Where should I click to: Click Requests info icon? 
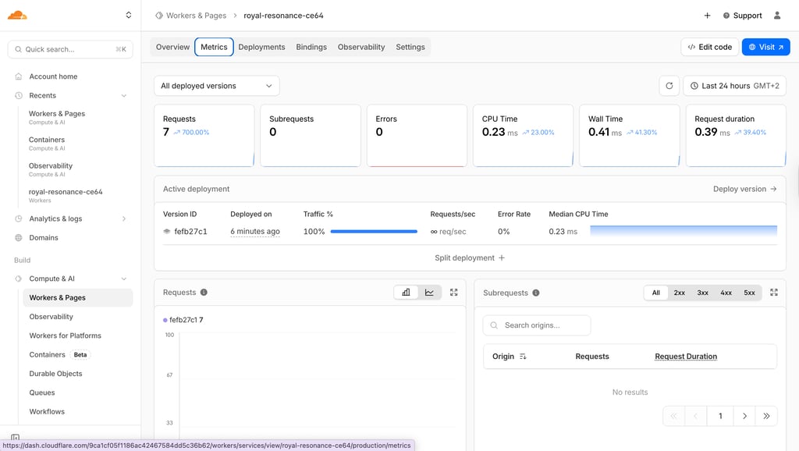pyautogui.click(x=204, y=293)
